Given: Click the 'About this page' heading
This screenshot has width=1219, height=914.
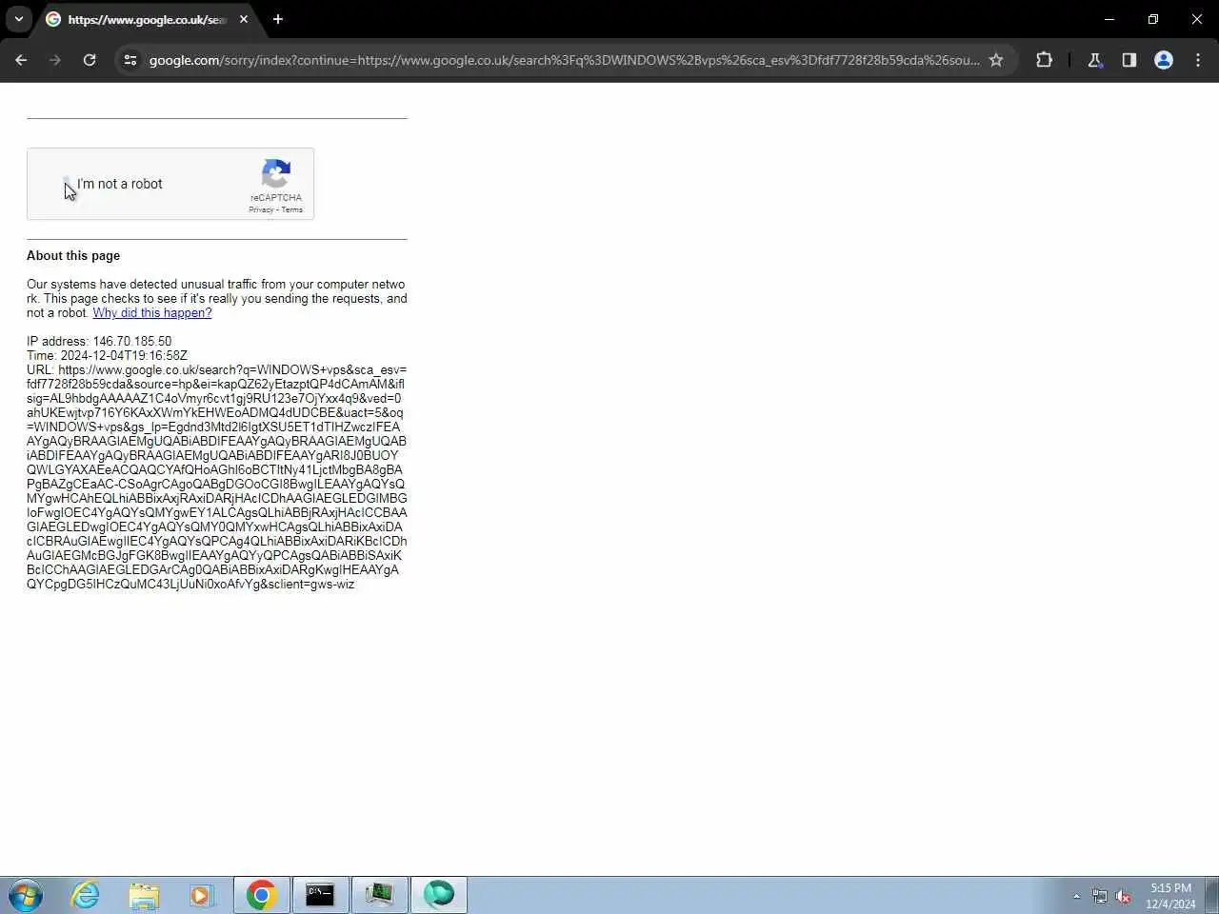Looking at the screenshot, I should point(73,255).
